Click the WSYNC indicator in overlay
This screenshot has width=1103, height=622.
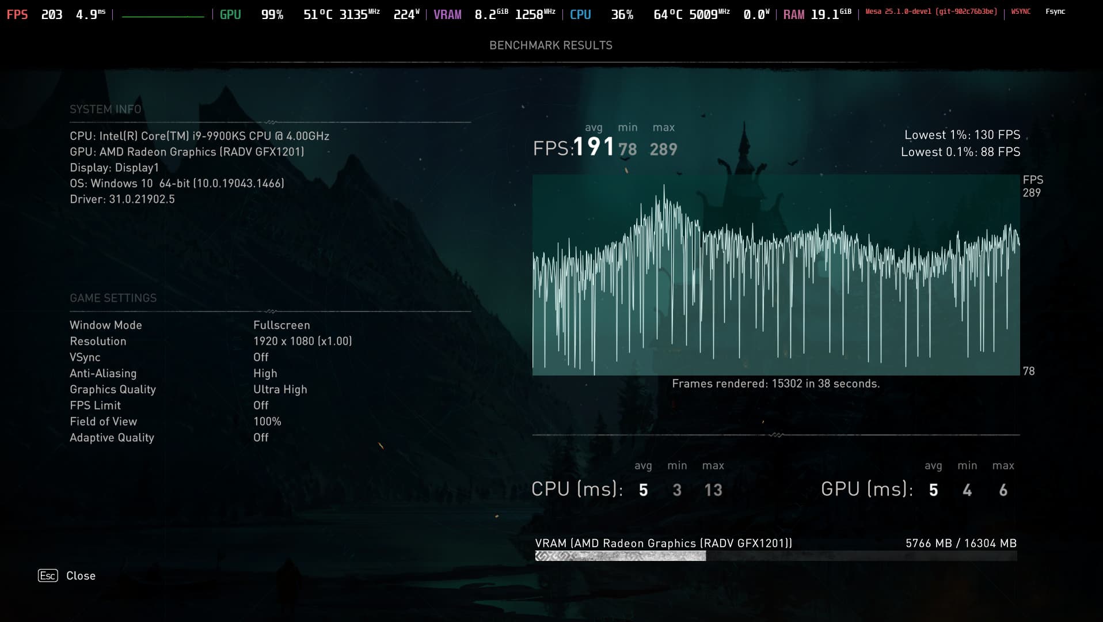(1021, 12)
